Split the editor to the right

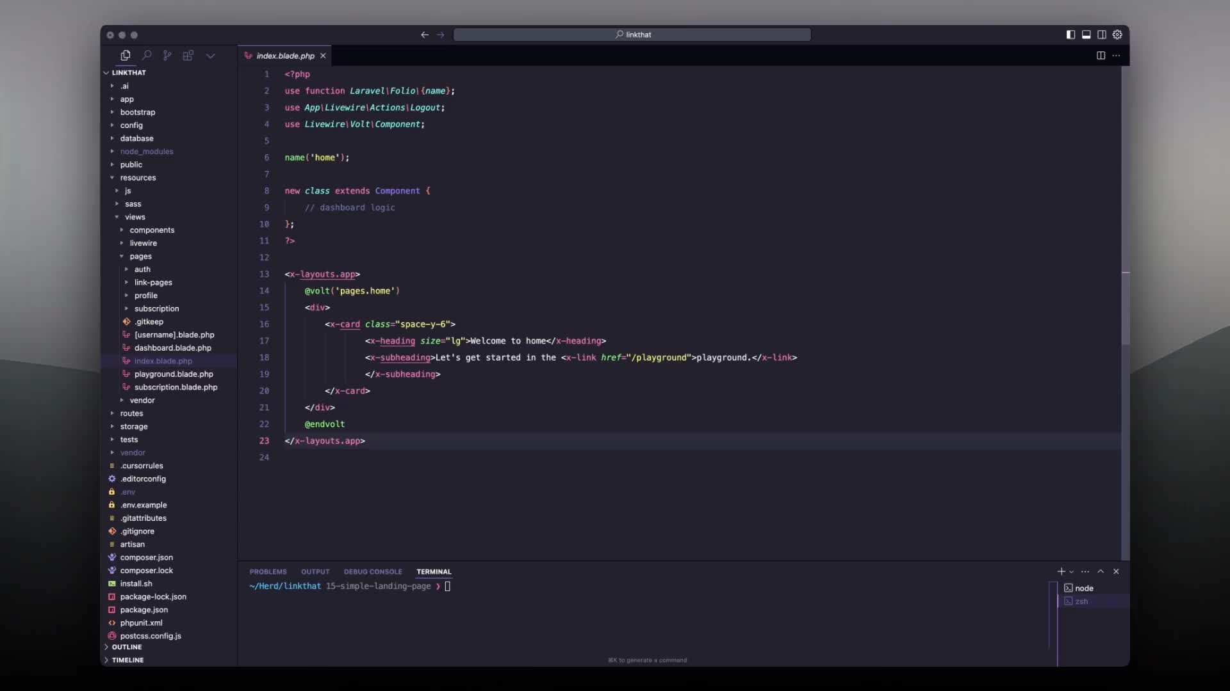[1101, 56]
